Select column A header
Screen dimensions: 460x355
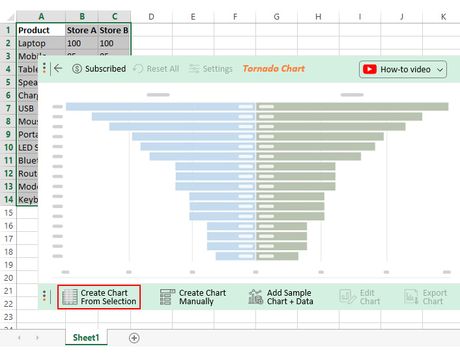[41, 16]
